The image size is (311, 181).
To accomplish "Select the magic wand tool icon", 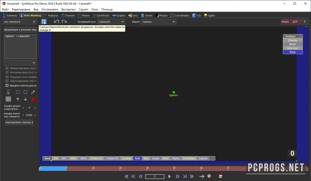I will pos(33,92).
